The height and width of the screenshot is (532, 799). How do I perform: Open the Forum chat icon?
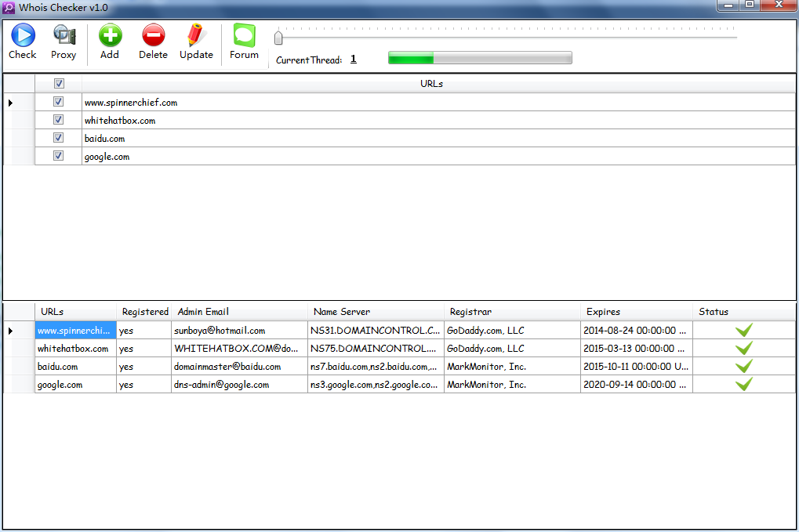tap(244, 36)
